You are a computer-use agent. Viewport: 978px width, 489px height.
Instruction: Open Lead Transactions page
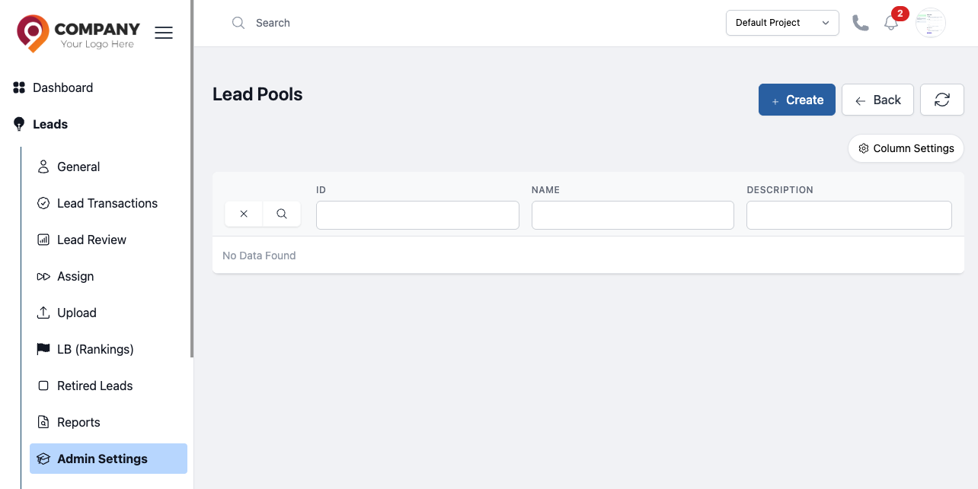click(x=107, y=203)
